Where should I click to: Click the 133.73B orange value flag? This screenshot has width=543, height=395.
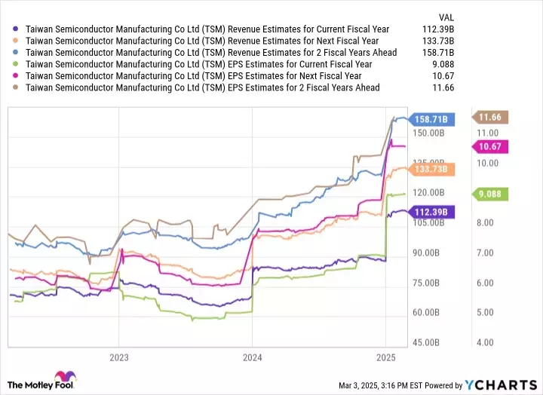(431, 170)
